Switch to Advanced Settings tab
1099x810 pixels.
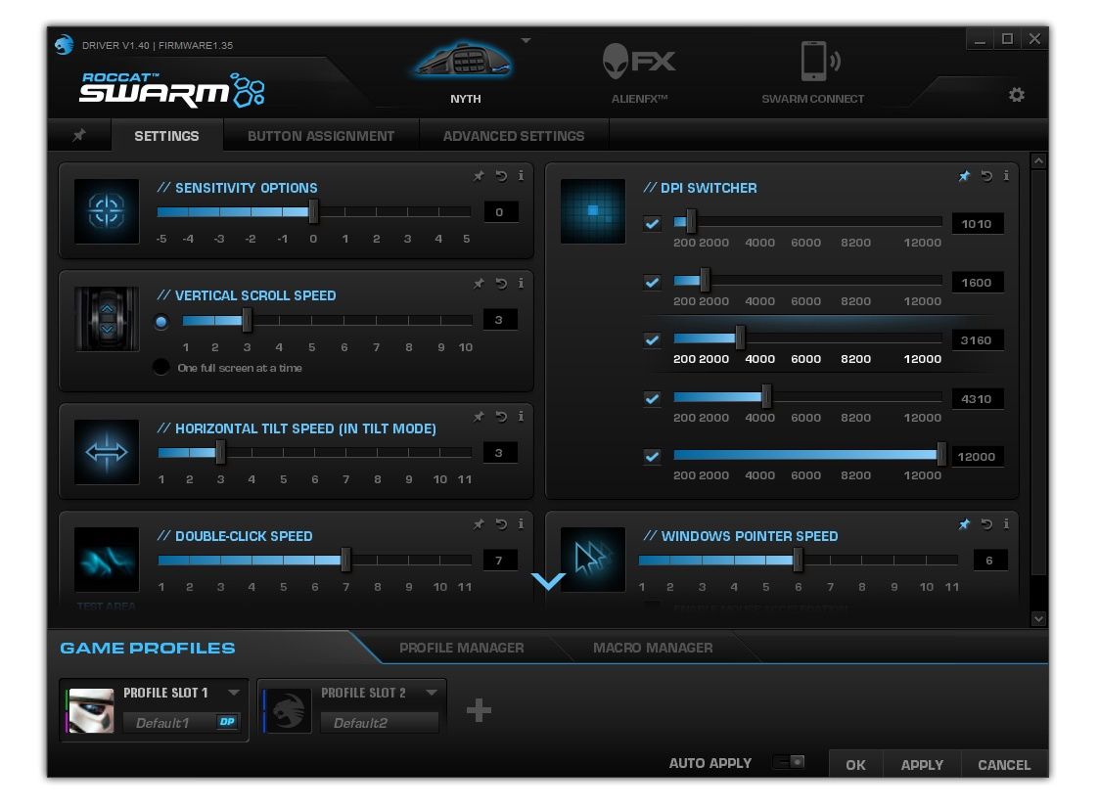[514, 136]
